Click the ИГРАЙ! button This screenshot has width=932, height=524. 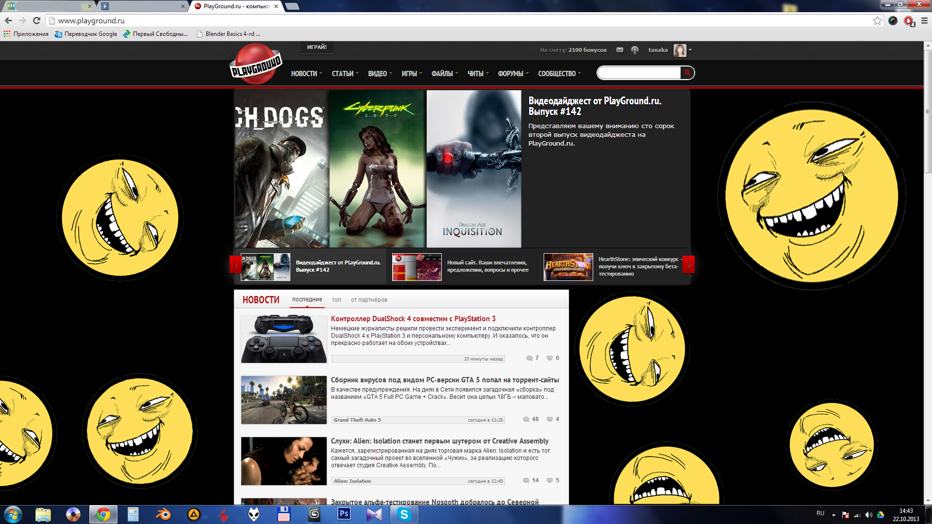[x=316, y=47]
